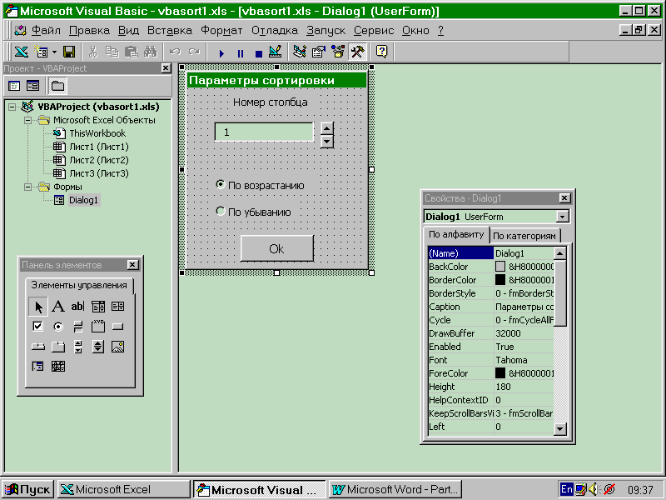Switch to Microsoft Excel in the taskbar
Viewport: 666px width, 500px height.
click(123, 490)
